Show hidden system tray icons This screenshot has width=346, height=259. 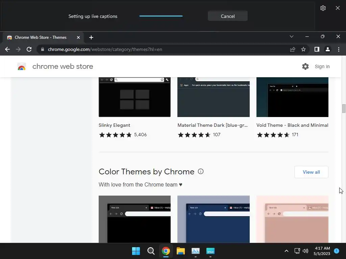tap(287, 251)
